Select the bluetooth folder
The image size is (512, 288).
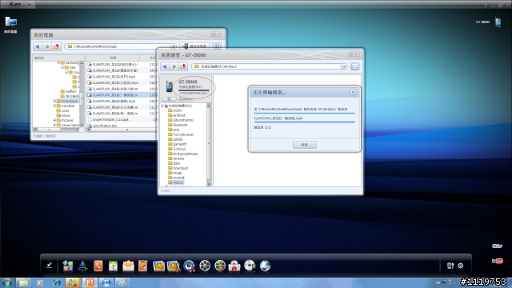[178, 125]
